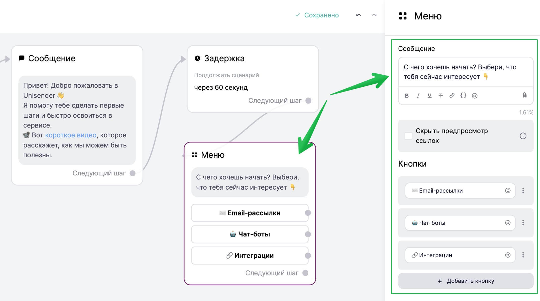The width and height of the screenshot is (540, 301).
Task: Click the speech bubble icon on Сообщение block
Action: (22, 58)
